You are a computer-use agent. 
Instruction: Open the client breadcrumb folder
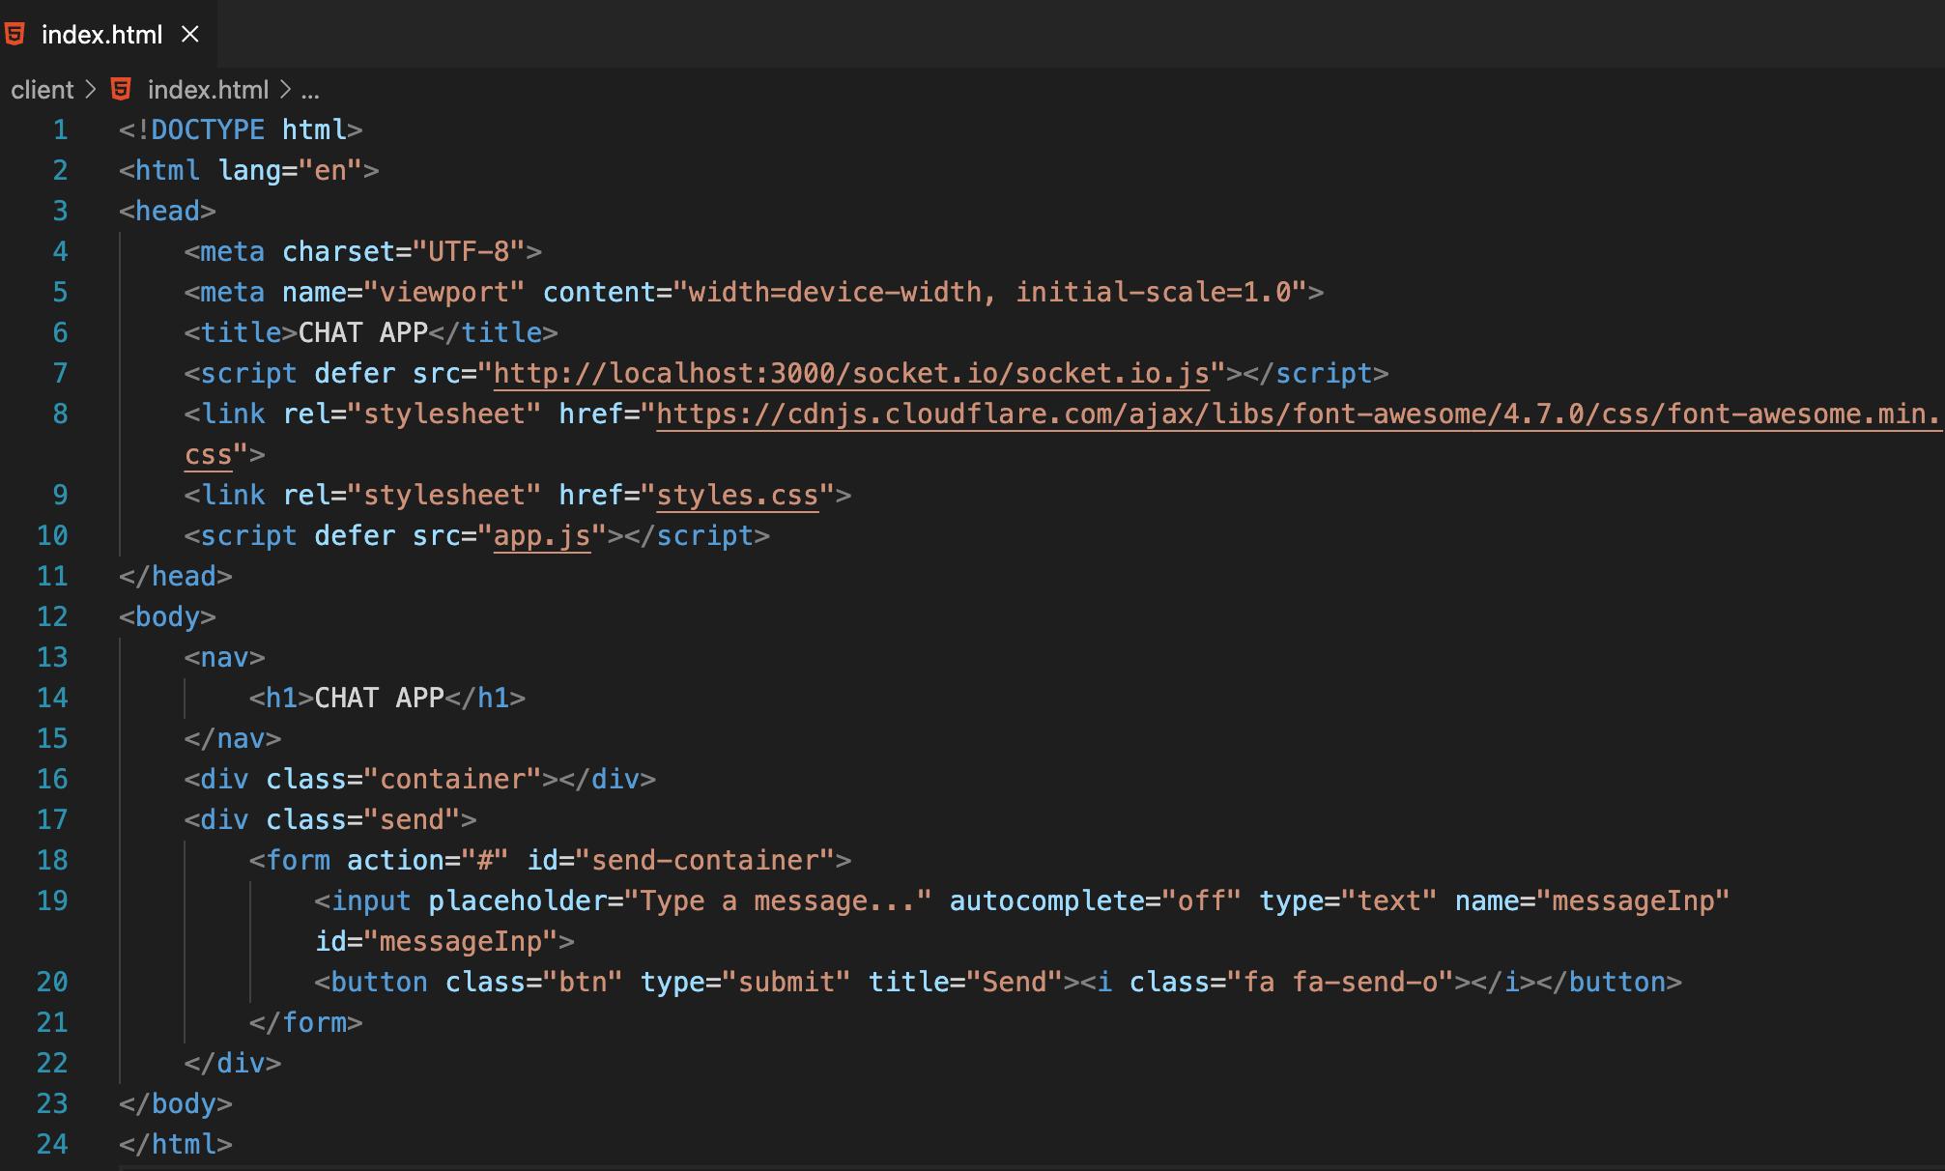tap(42, 90)
